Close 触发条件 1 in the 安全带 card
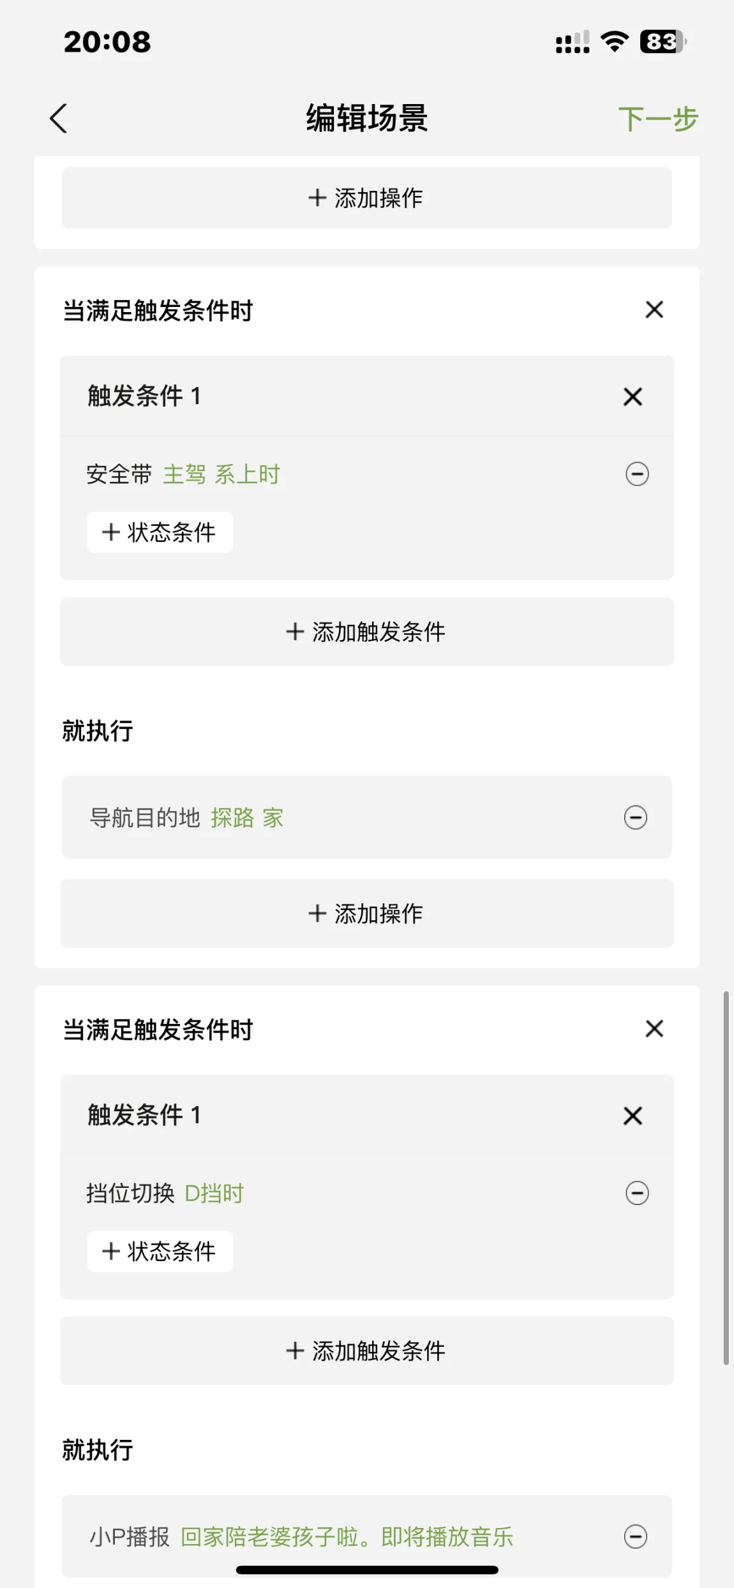734x1588 pixels. tap(633, 396)
